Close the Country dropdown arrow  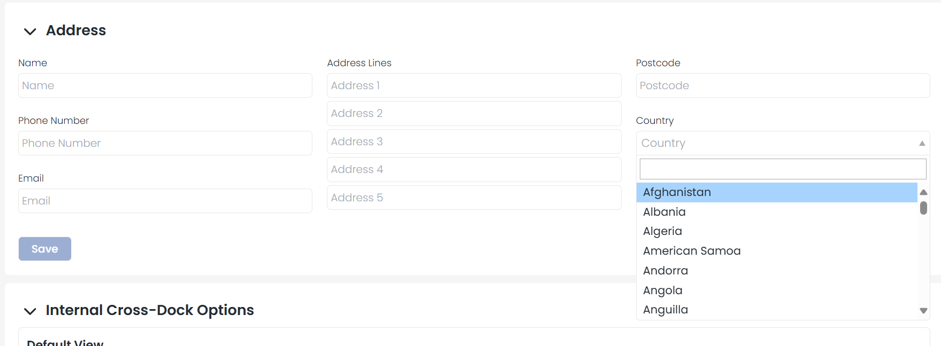click(922, 143)
